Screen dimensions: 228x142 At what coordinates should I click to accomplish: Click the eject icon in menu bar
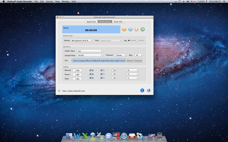pos(184,1)
